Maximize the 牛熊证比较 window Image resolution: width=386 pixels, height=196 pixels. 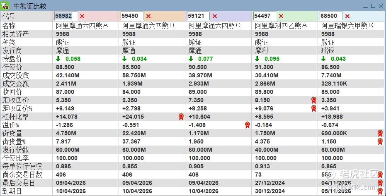[373, 6]
